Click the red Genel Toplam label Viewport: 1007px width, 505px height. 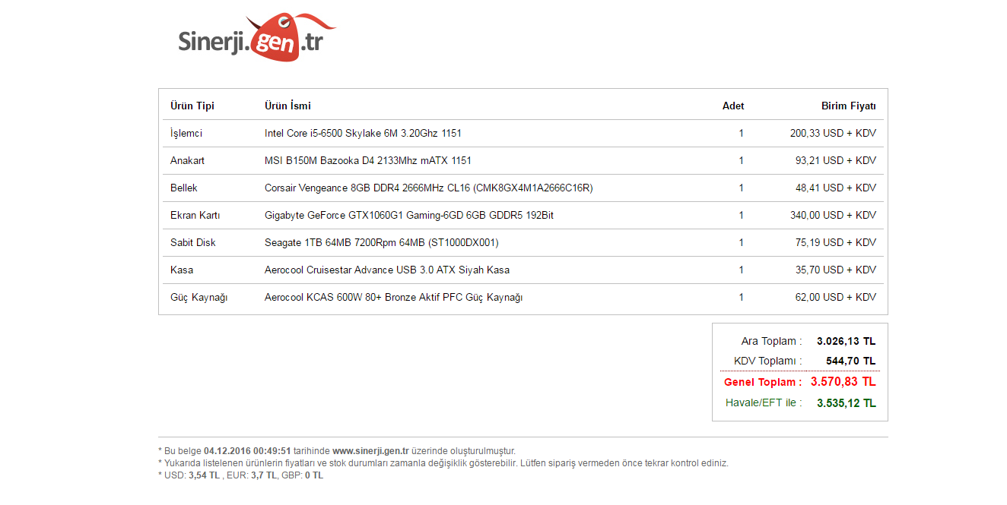point(763,382)
